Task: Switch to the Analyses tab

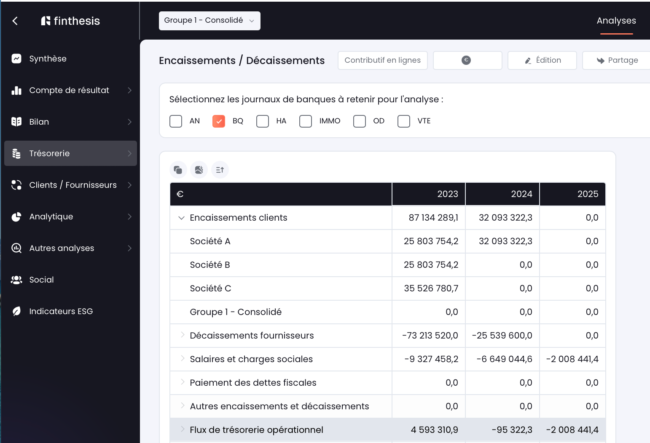Action: coord(616,21)
